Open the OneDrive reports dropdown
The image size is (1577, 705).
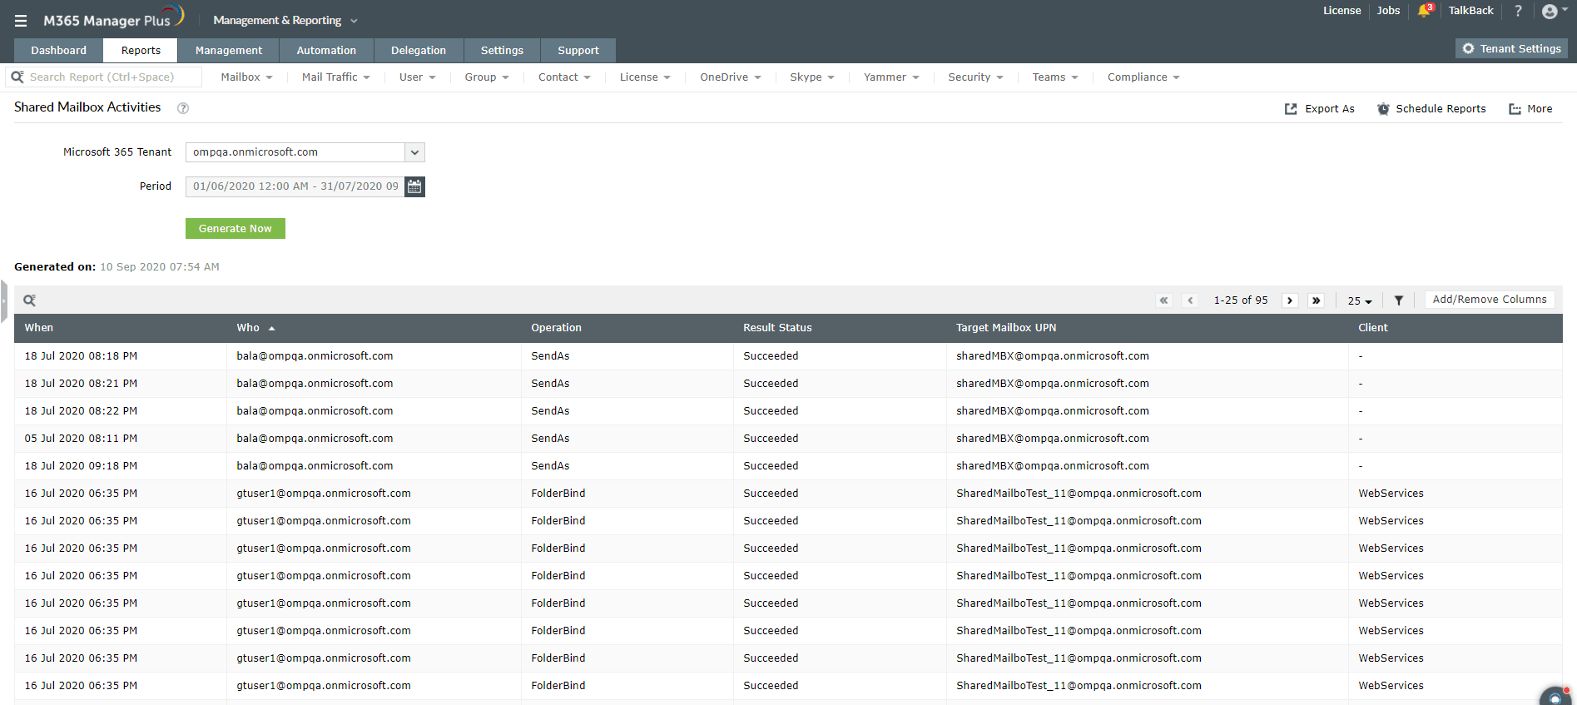(730, 77)
